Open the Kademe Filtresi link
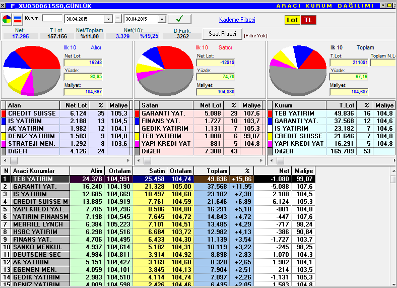397x288 pixels. 237,20
